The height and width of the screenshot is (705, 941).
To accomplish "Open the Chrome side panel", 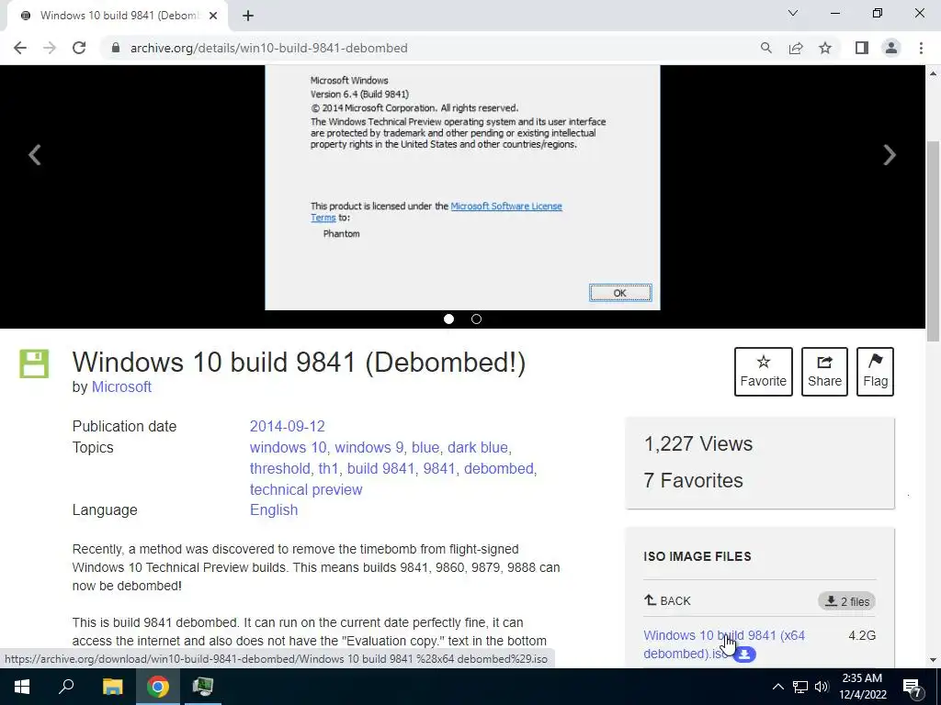I will [x=862, y=48].
